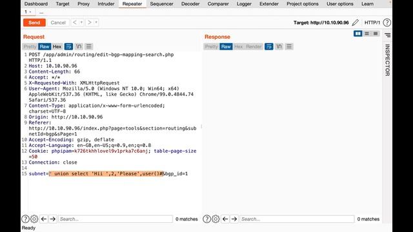413x232 pixels.
Task: Open the Logger tab
Action: (x=244, y=4)
